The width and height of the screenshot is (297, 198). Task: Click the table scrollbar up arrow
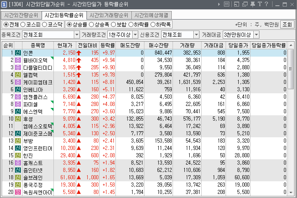coord(291,45)
